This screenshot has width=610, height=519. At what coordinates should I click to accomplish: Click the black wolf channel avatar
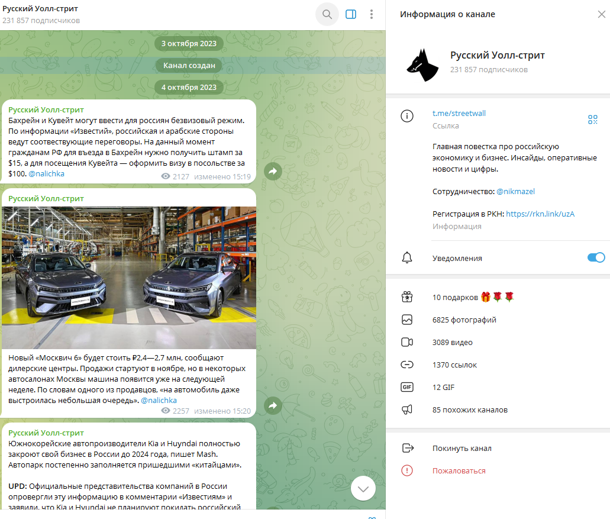pyautogui.click(x=422, y=65)
